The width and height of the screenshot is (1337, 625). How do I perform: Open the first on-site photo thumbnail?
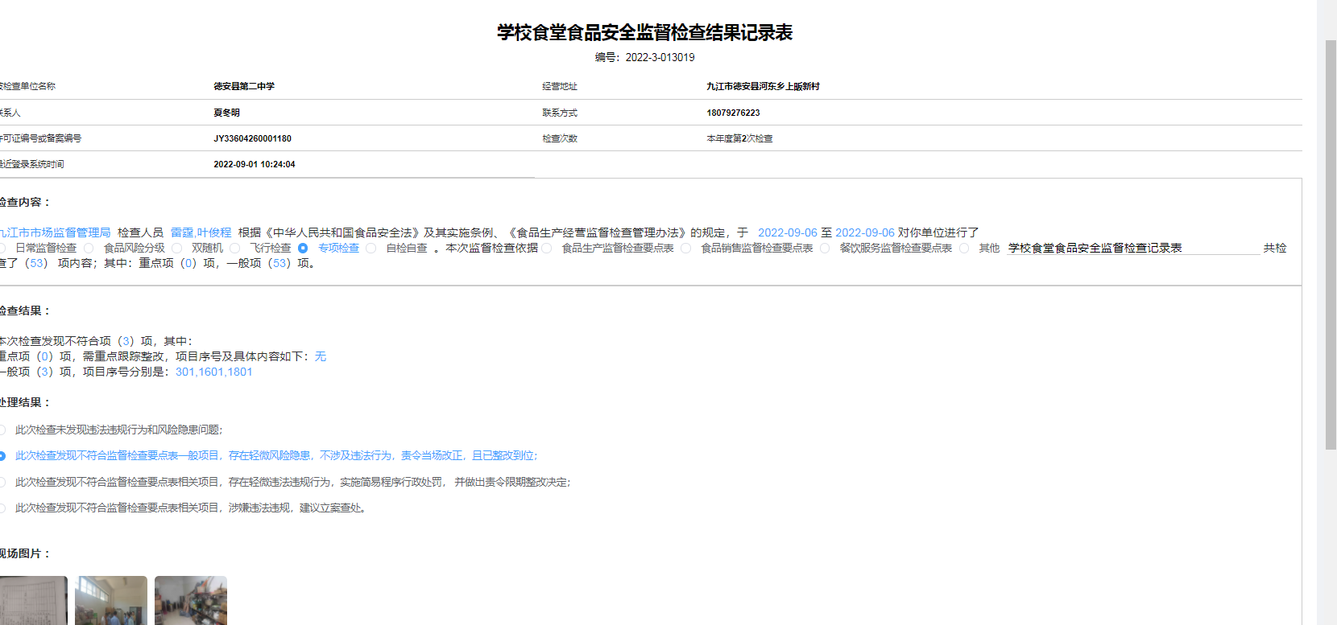coord(33,600)
